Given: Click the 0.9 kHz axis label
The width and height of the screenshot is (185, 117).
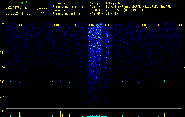Looking at the screenshot, I should (2, 67).
